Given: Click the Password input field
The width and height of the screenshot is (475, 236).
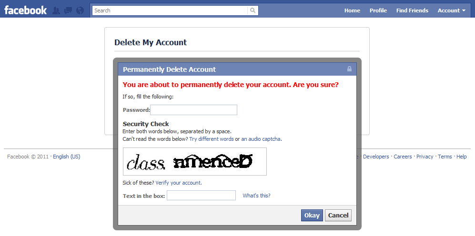Looking at the screenshot, I should [194, 110].
